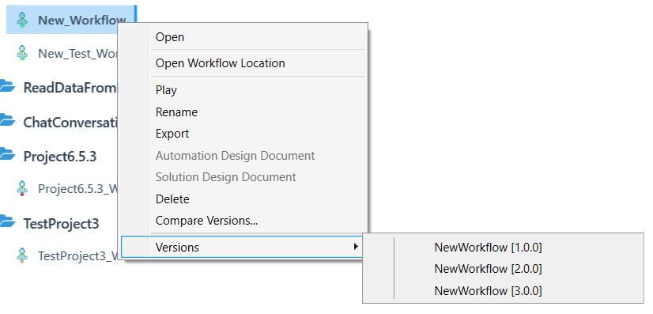Screen dimensions: 653x314
Task: Select the TestProject3_W workflow item
Action: 79,256
